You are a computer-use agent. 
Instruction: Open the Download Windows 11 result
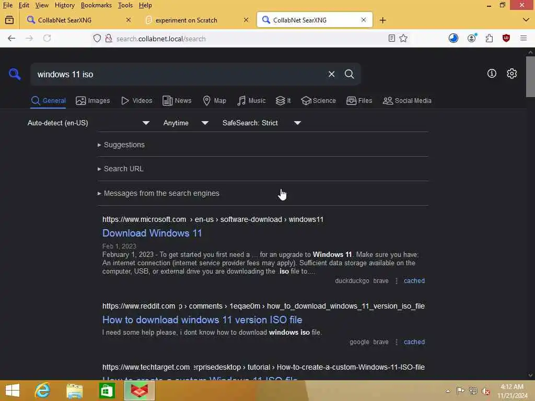(x=152, y=233)
